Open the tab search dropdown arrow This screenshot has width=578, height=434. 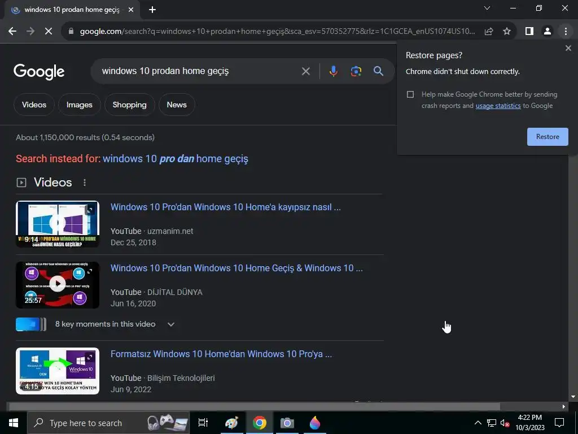[487, 8]
